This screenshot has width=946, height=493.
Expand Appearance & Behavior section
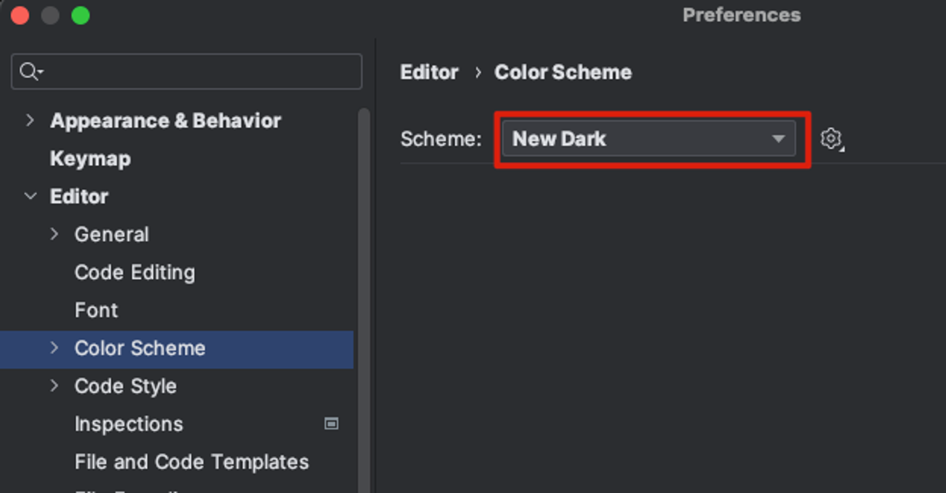pos(30,120)
